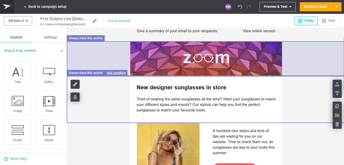Save the section to folder
344x165 pixels.
click(337, 115)
